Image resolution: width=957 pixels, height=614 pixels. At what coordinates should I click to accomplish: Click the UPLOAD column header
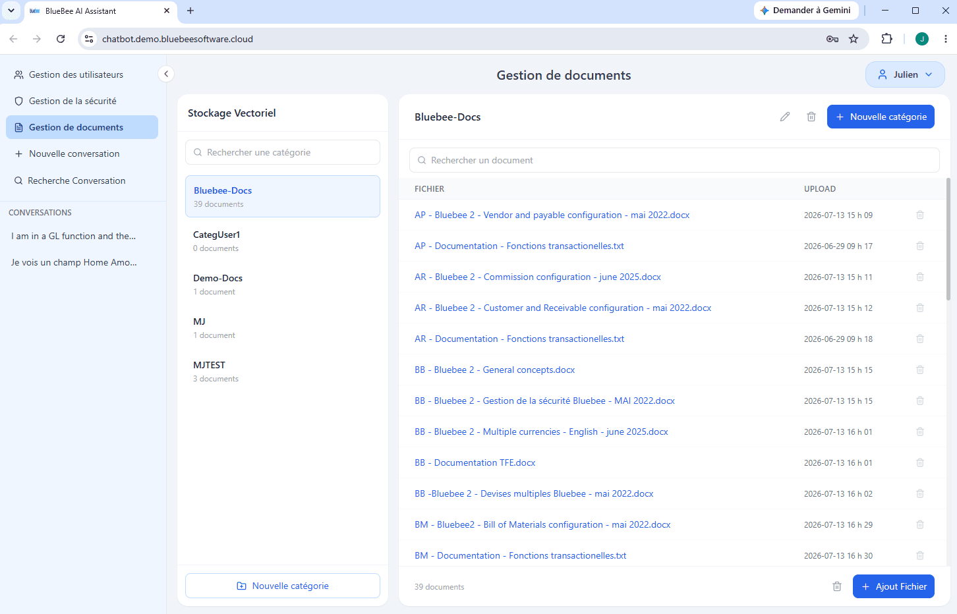[820, 189]
